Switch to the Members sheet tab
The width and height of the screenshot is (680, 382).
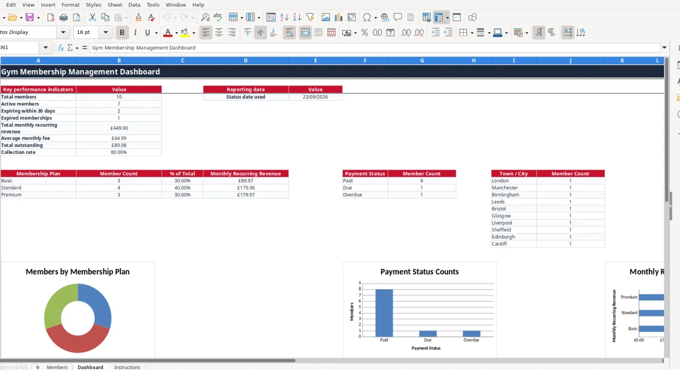(57, 367)
